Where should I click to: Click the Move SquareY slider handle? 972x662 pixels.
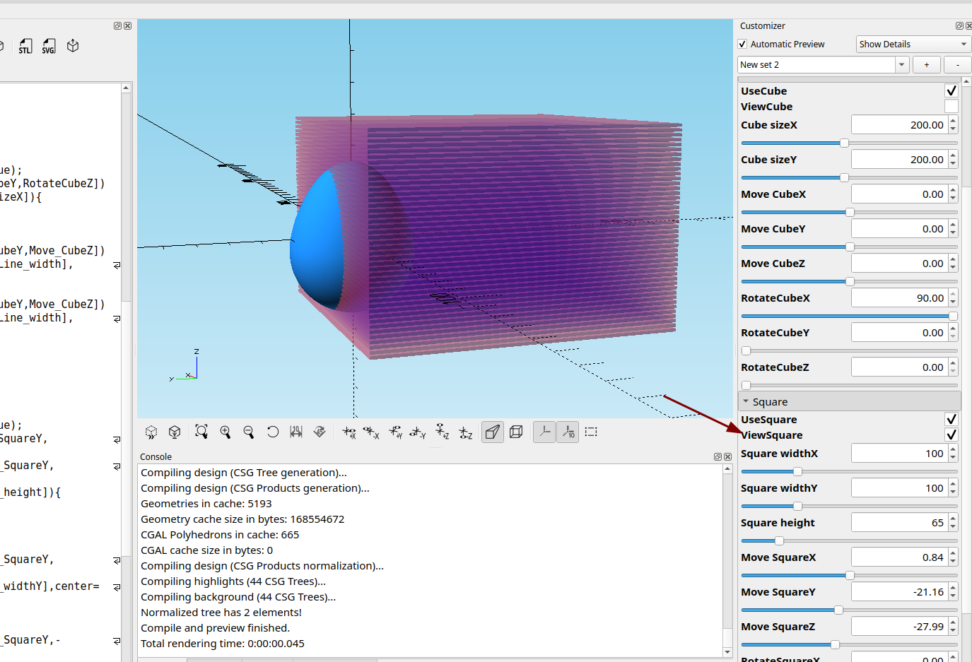[x=838, y=610]
